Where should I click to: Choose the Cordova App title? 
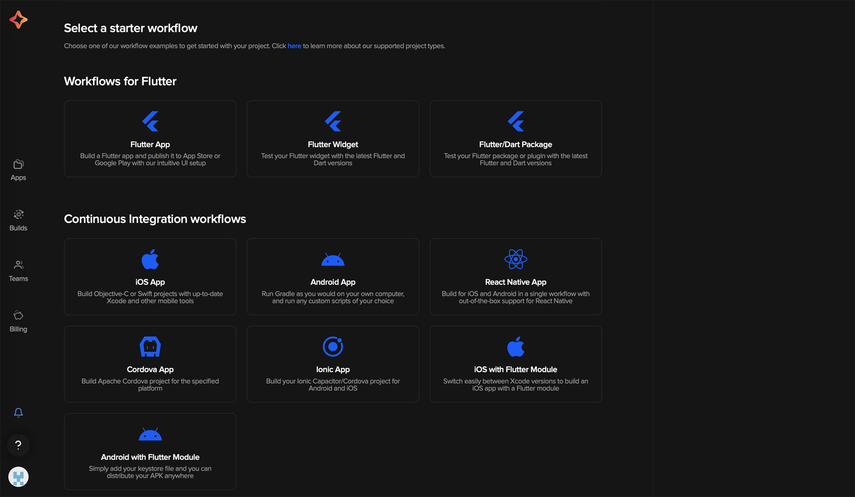click(x=150, y=370)
